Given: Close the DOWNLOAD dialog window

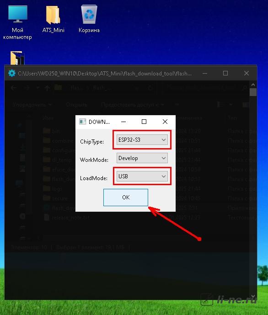Looking at the screenshot, I should pos(165,122).
